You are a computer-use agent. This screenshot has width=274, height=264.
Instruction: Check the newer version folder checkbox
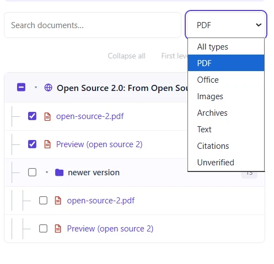[32, 173]
